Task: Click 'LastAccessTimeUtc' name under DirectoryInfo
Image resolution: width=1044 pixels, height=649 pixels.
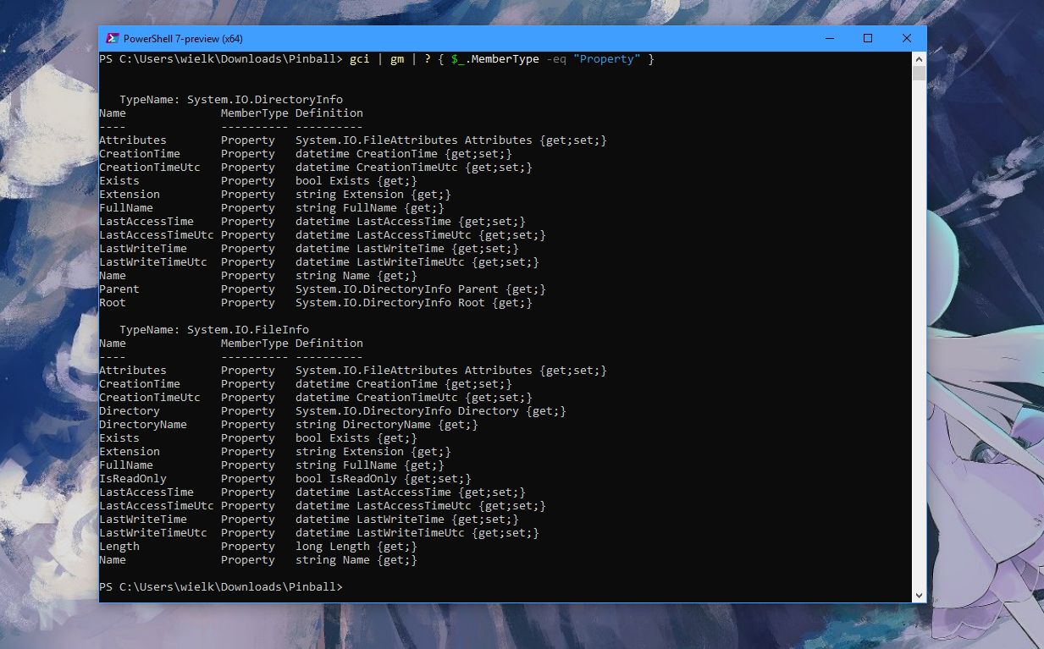Action: 157,235
